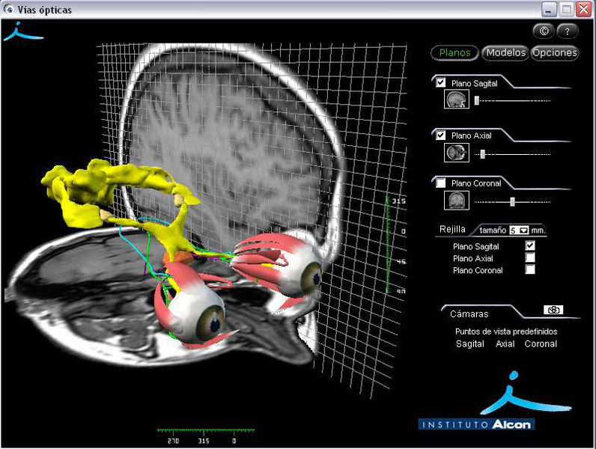
Task: Click the camera snapshot icon beside Cámaras
Action: [x=553, y=310]
